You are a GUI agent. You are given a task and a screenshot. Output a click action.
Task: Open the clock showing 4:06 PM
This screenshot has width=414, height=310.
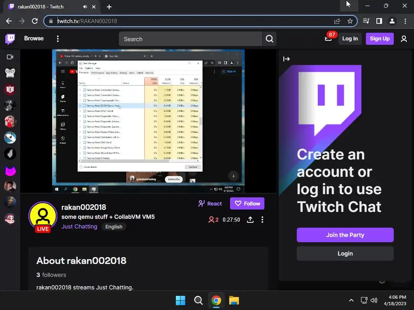[x=395, y=300]
